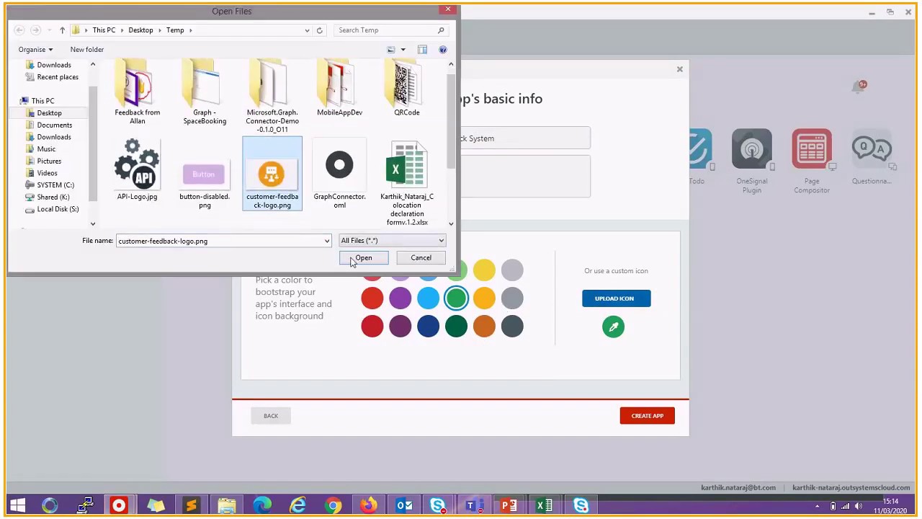
Task: Expand chevron after Desktop in address bar
Action: coord(159,30)
